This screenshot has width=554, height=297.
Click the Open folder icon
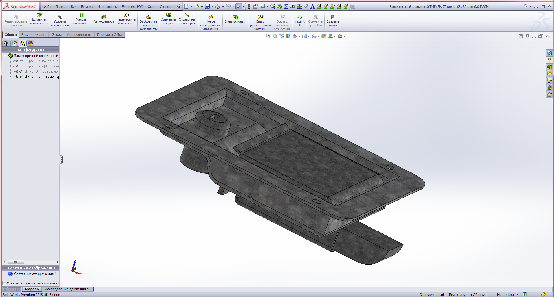(197, 6)
